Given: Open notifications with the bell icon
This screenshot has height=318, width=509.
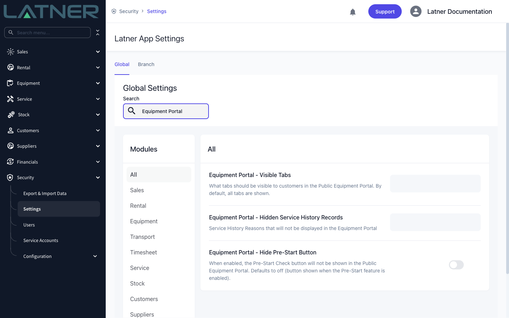Looking at the screenshot, I should 353,12.
